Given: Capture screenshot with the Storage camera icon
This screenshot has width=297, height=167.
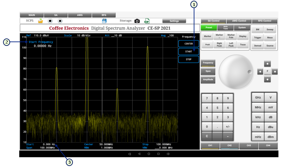Looking at the screenshot, I should click(x=137, y=21).
